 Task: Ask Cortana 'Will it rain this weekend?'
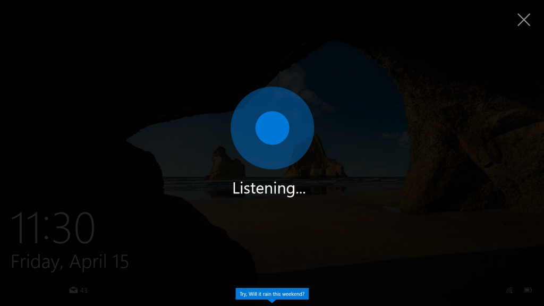point(272,293)
